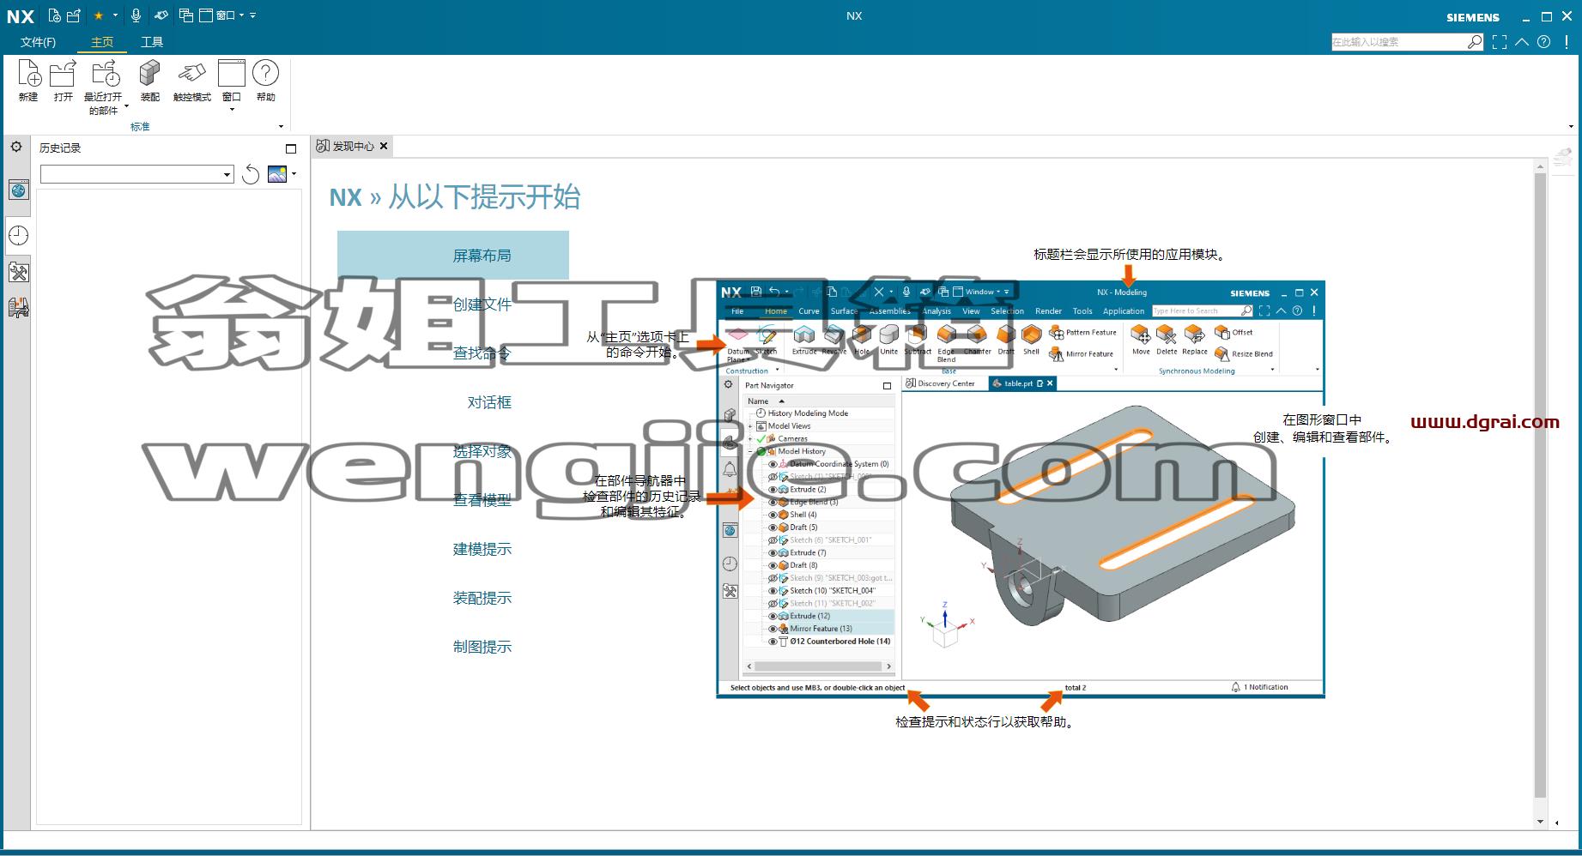The width and height of the screenshot is (1582, 856).
Task: Click the Open icon in title bar
Action: point(74,15)
